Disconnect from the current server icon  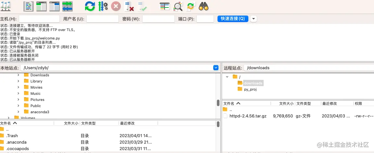tap(129, 6)
